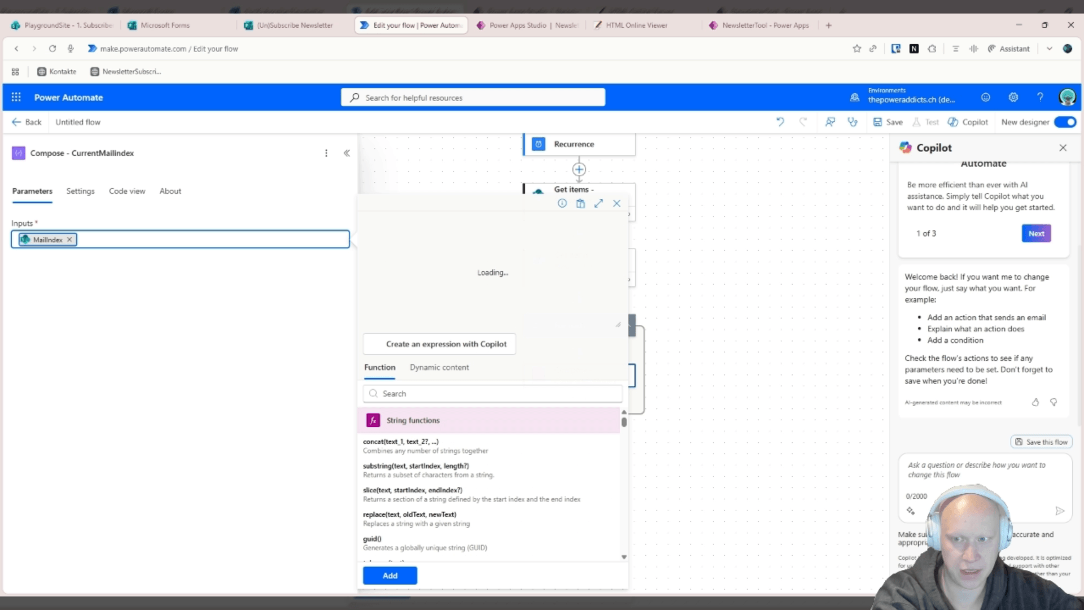Screen dimensions: 1084x610
Task: Switch to the Code view tab
Action: click(127, 191)
